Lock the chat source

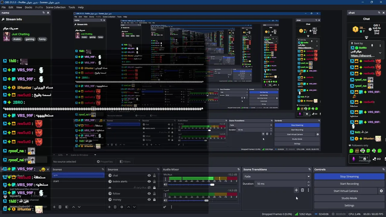point(154,175)
